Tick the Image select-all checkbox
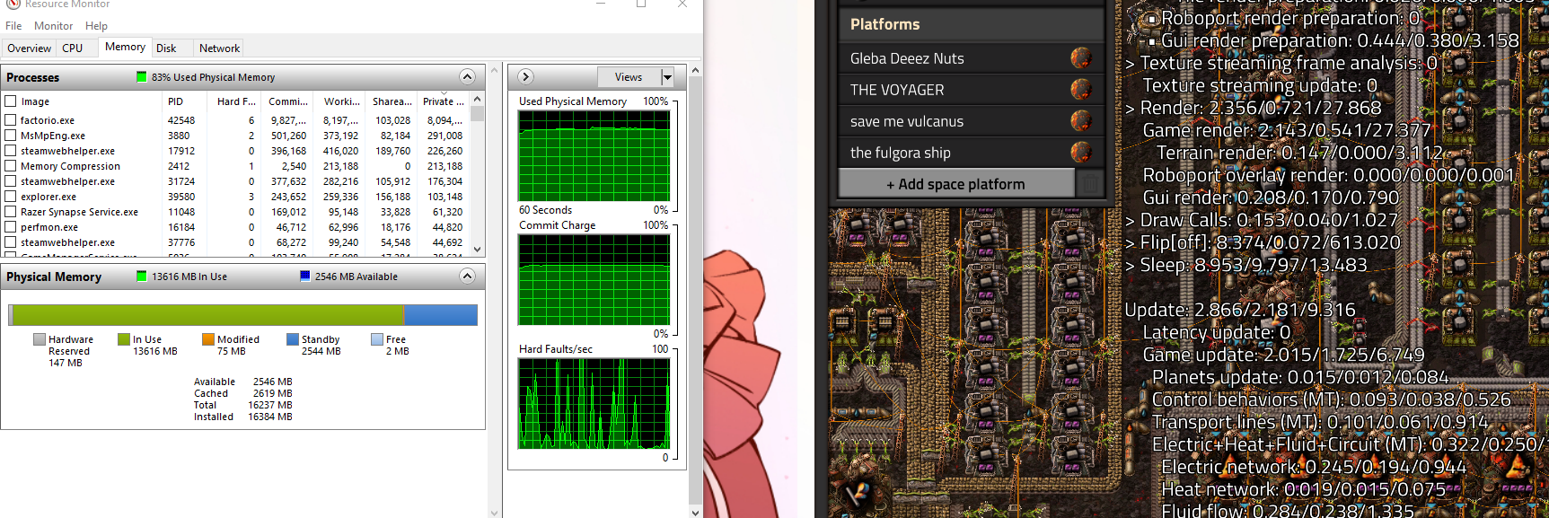The image size is (1549, 518). click(11, 101)
